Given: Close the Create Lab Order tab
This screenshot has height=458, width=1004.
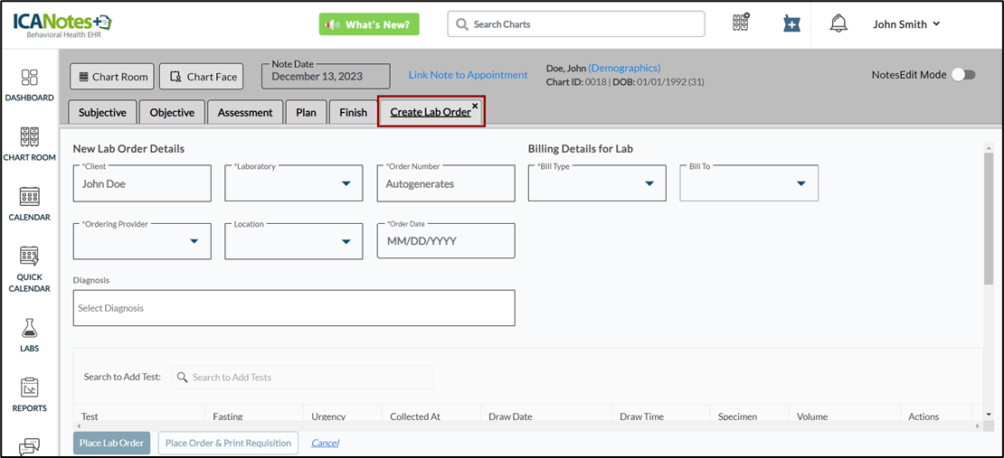Looking at the screenshot, I should click(475, 106).
